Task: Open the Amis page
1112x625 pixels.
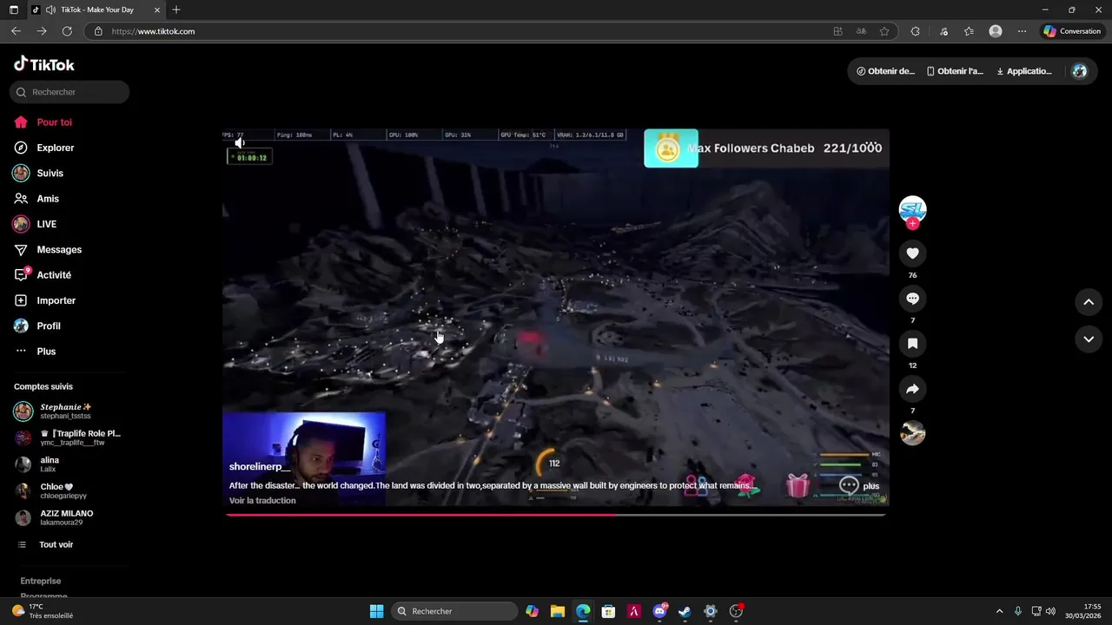Action: (36, 199)
